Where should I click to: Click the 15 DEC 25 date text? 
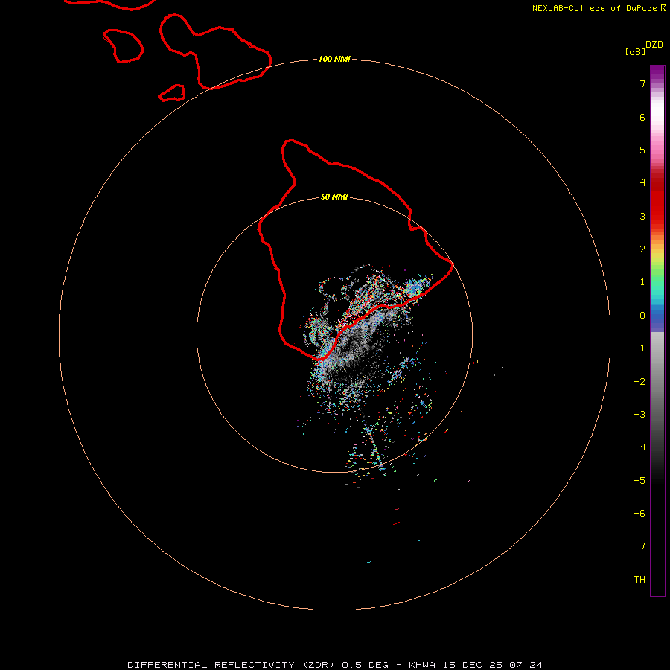(472, 665)
